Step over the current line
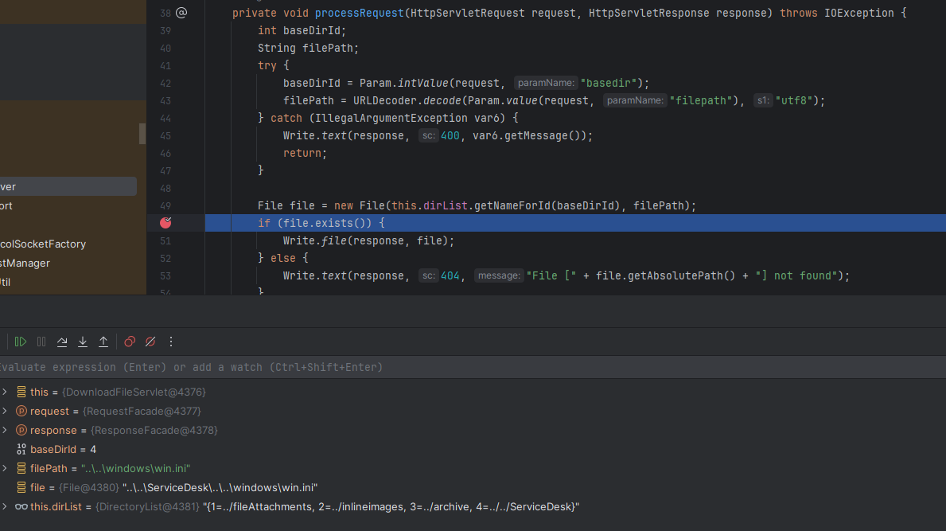Viewport: 946px width, 531px height. coord(61,342)
